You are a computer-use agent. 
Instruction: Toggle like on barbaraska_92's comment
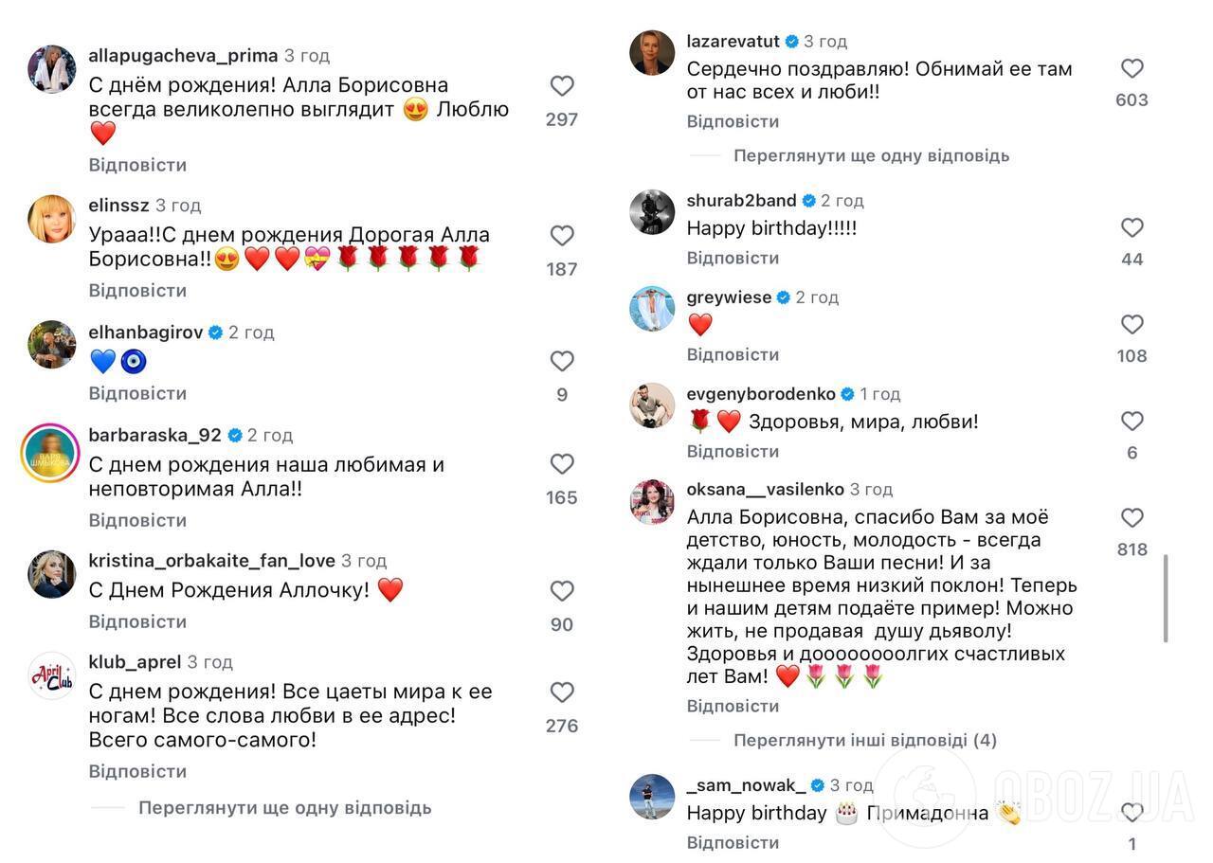tap(562, 463)
